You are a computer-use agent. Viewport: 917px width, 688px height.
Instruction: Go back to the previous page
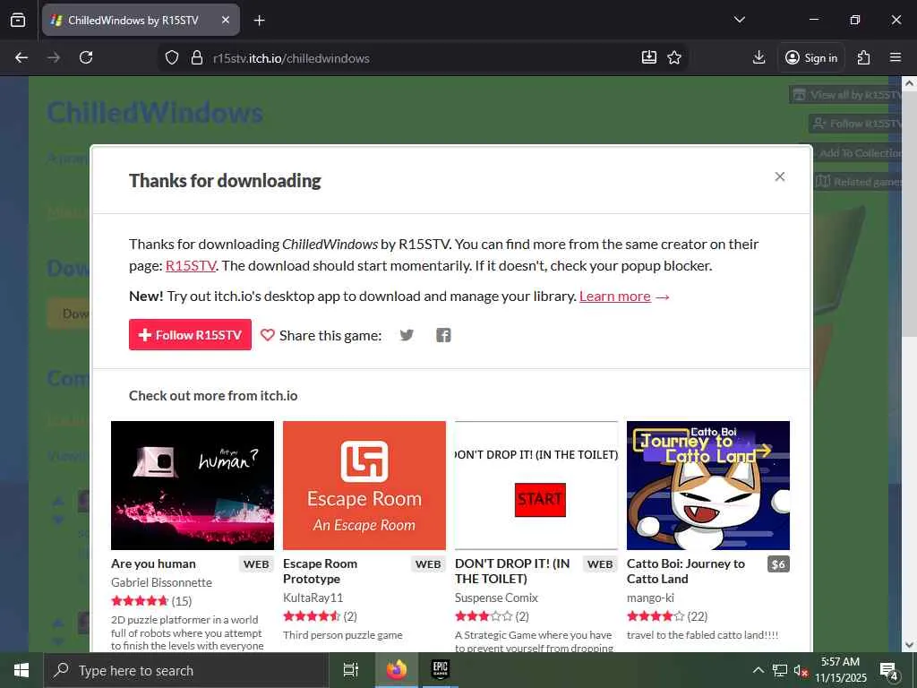[21, 57]
